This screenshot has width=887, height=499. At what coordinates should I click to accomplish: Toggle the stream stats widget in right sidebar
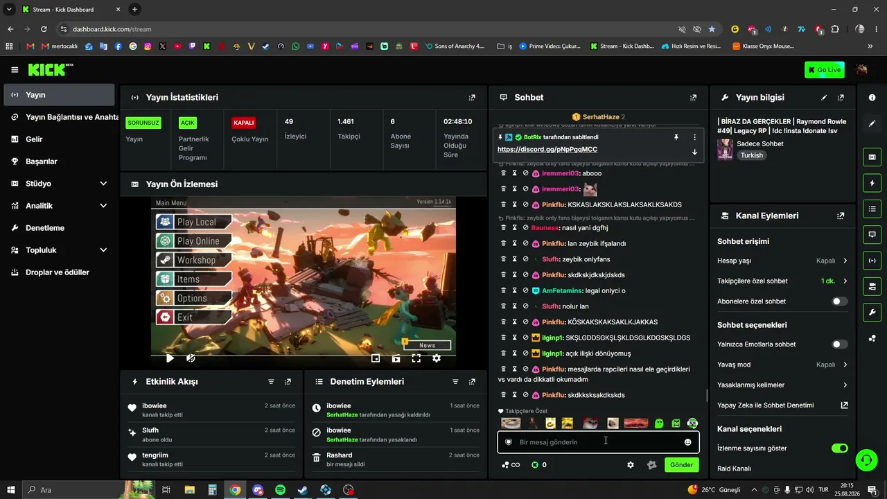point(872,261)
